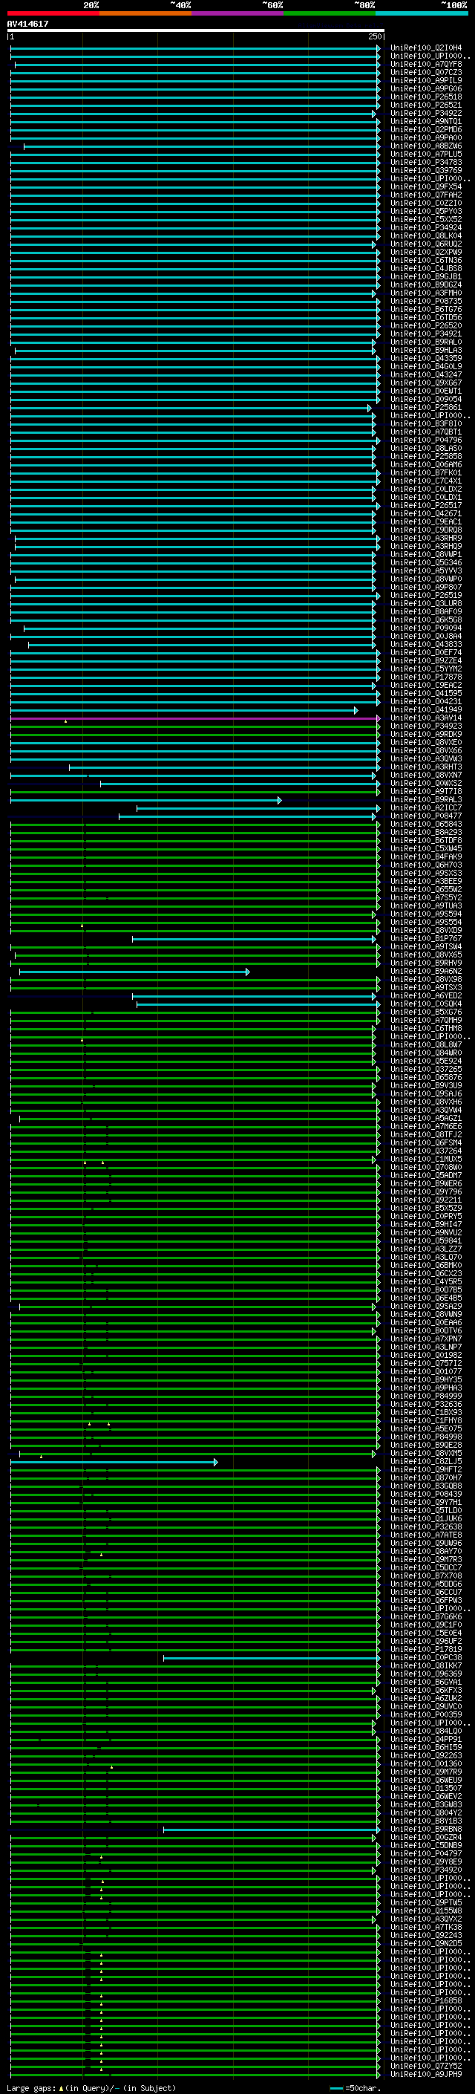Viewport: 475px width, 2094px height.
Task: Click the UniRef100_P08735 label
Action: click(426, 302)
